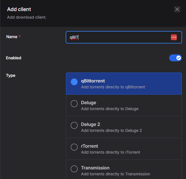Image resolution: width=186 pixels, height=179 pixels.
Task: Click the red password manager icon in Name field
Action: point(174,37)
